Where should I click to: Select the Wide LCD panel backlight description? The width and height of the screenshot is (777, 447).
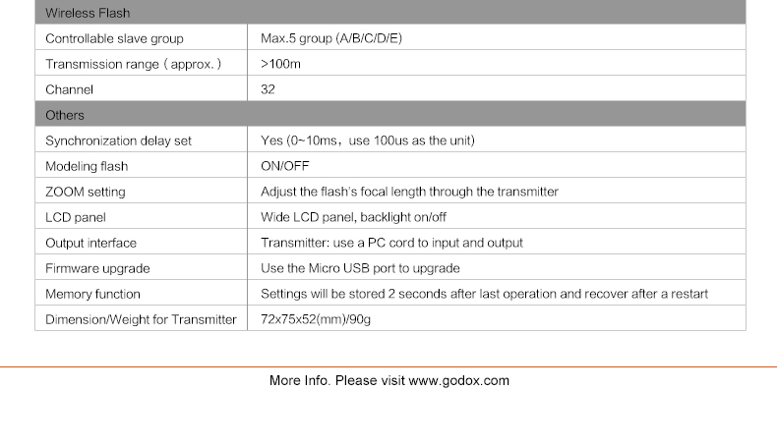coord(353,217)
